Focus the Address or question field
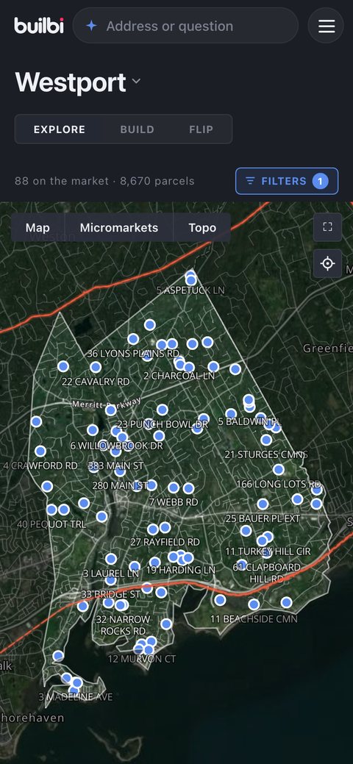353x764 pixels. coord(185,26)
